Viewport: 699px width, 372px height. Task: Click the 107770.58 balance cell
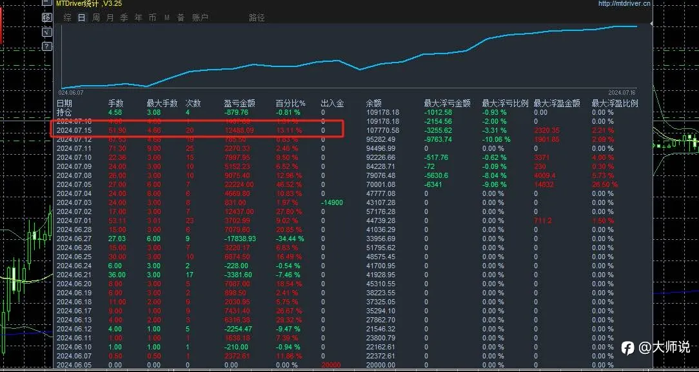point(382,130)
